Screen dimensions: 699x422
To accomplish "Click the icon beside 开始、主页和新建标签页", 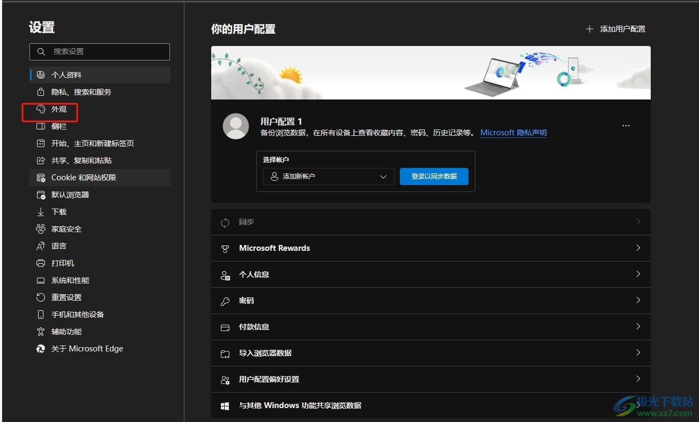I will pyautogui.click(x=41, y=143).
